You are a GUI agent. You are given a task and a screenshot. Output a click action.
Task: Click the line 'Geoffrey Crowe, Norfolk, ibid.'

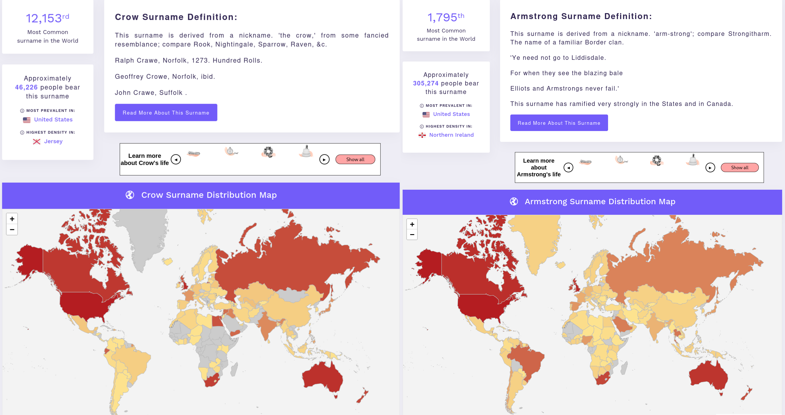(165, 77)
